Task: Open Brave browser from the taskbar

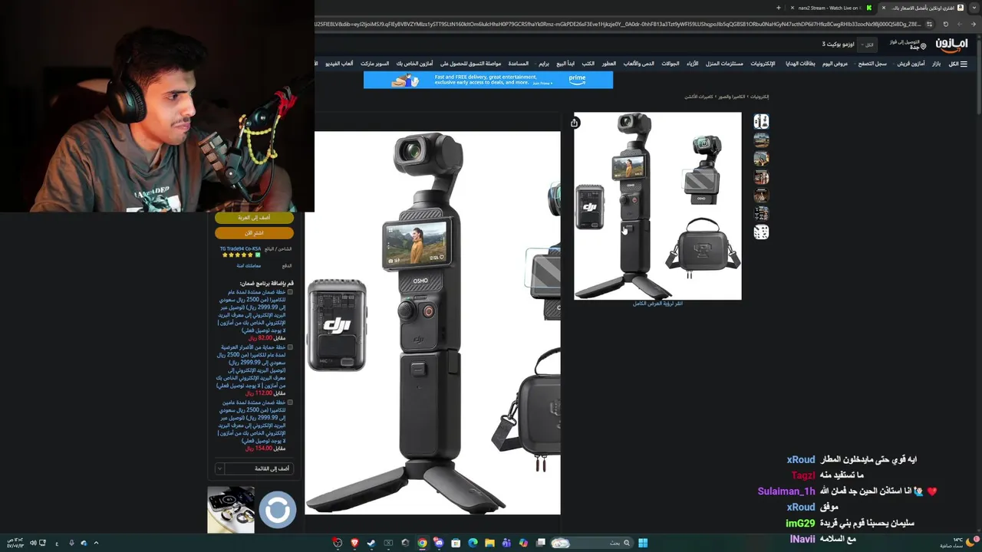Action: pyautogui.click(x=354, y=543)
